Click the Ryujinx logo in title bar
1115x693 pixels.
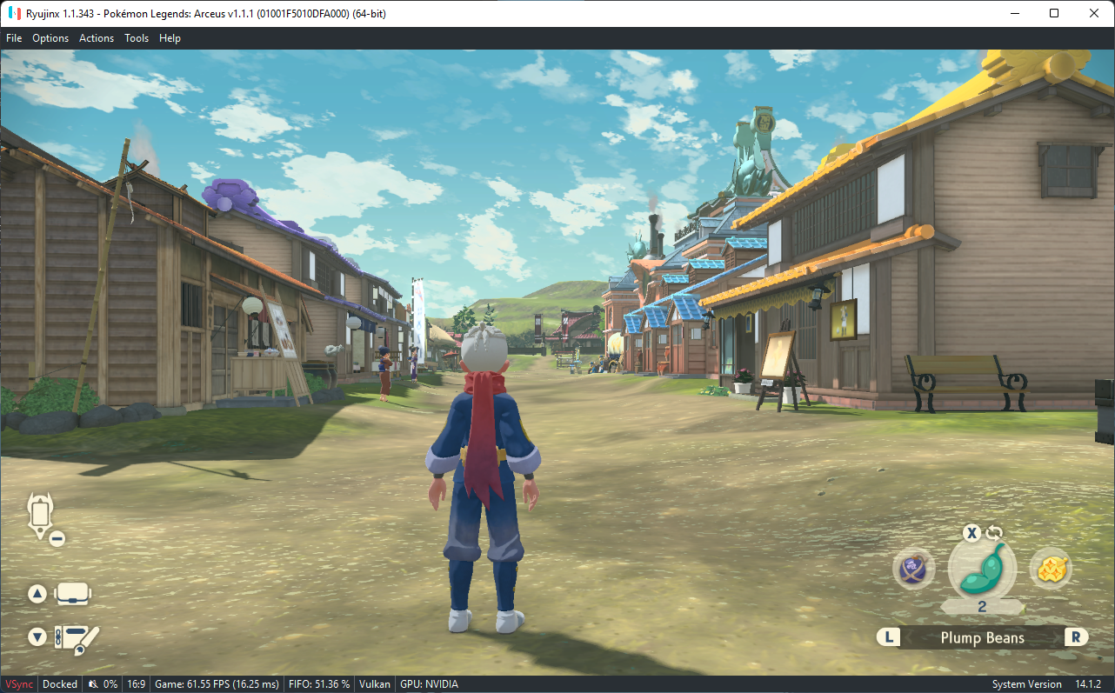[14, 13]
